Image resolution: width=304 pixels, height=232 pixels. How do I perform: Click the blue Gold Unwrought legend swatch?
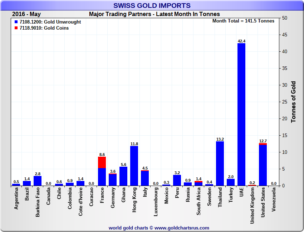(x=16, y=22)
